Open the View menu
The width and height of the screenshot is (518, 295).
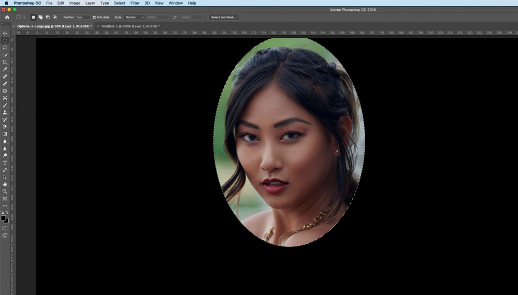pos(159,3)
